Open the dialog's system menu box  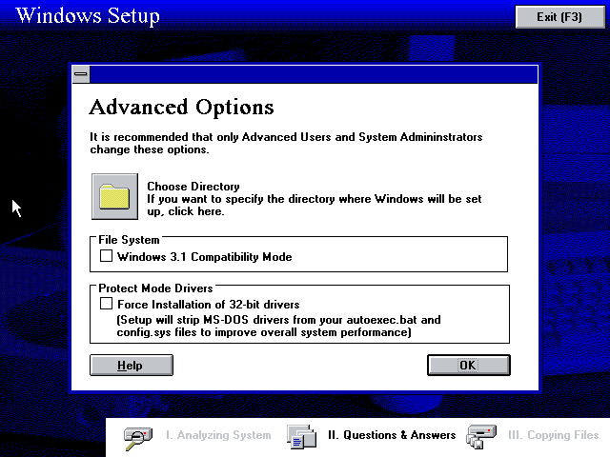pyautogui.click(x=81, y=74)
